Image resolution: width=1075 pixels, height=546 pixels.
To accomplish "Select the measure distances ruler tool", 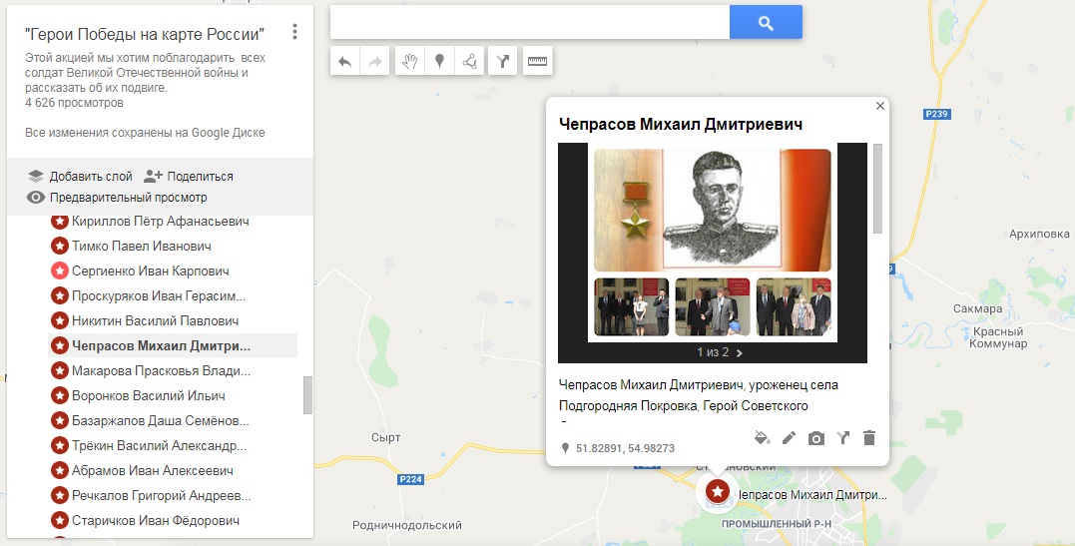I will [x=537, y=62].
